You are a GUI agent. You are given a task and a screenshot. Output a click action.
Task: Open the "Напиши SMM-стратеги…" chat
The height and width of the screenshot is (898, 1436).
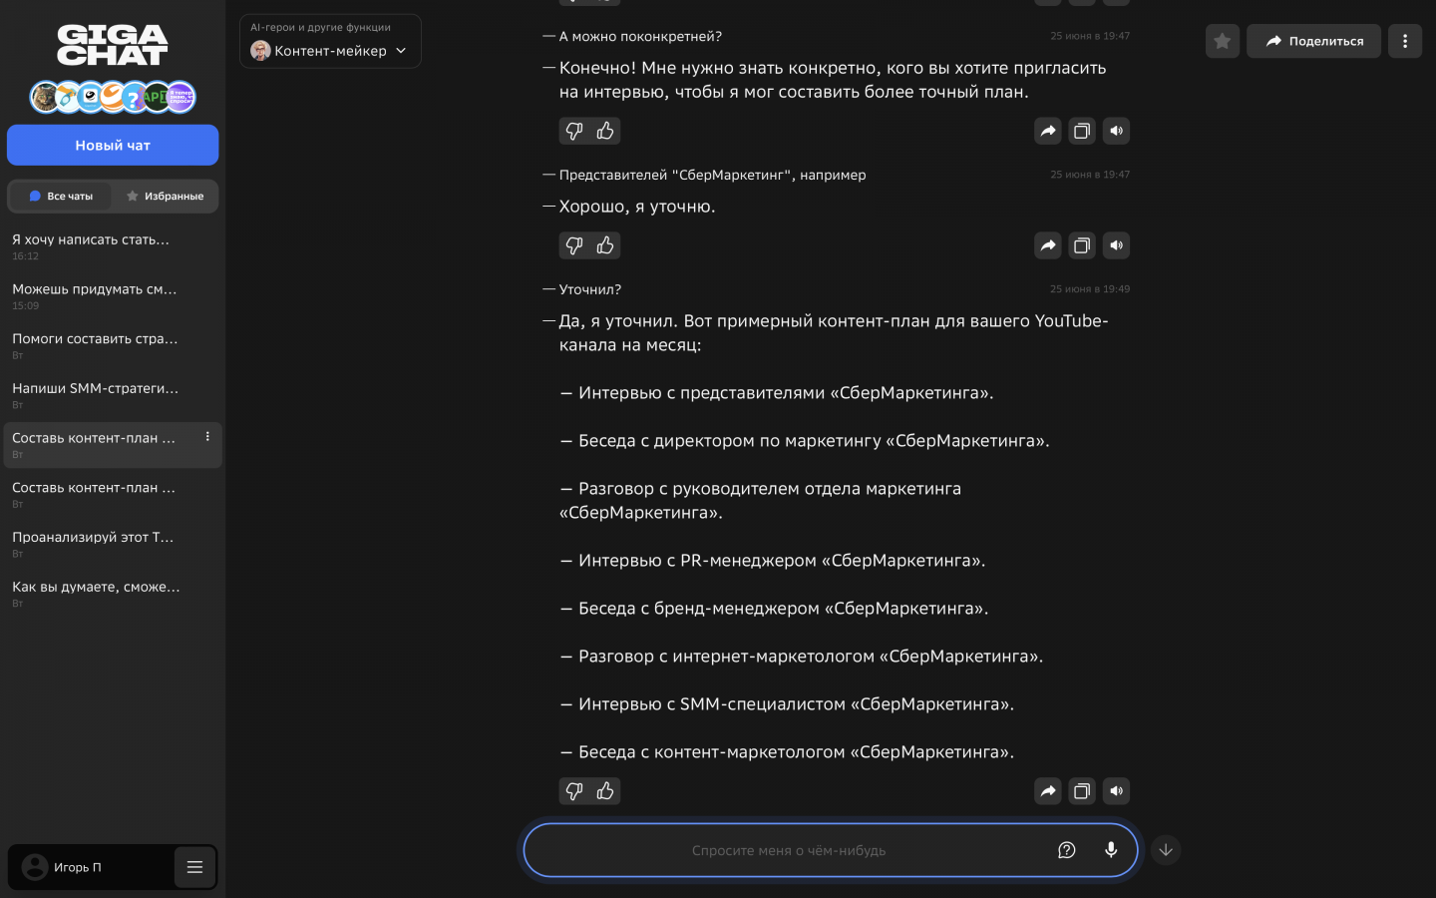pos(96,389)
